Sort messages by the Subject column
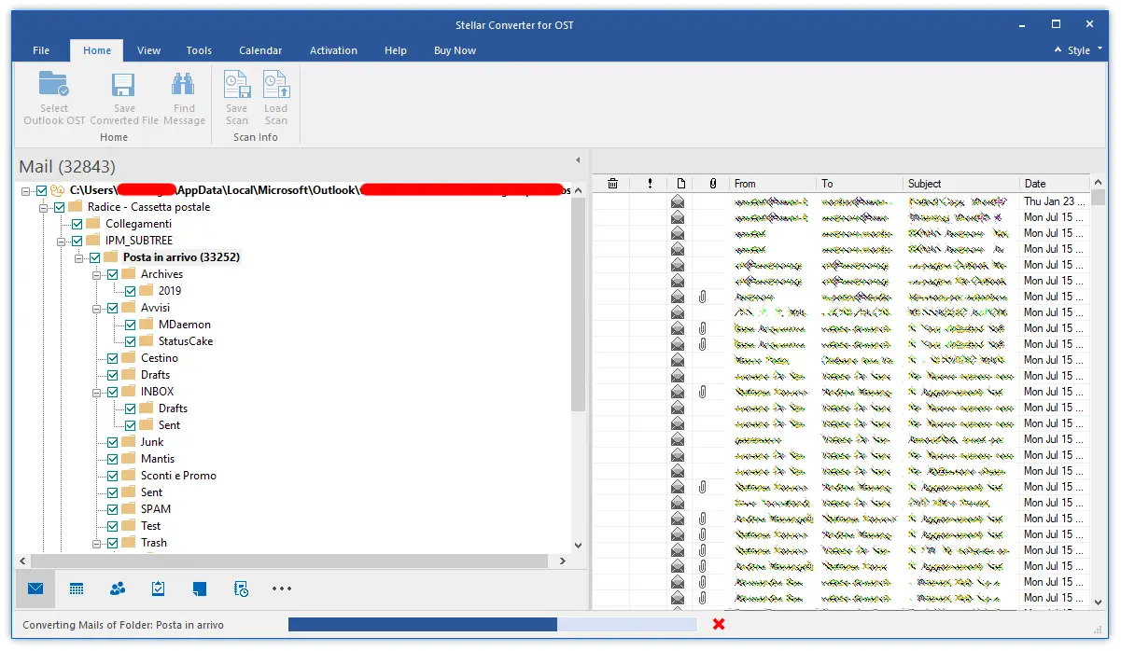This screenshot has height=651, width=1121. coord(961,184)
